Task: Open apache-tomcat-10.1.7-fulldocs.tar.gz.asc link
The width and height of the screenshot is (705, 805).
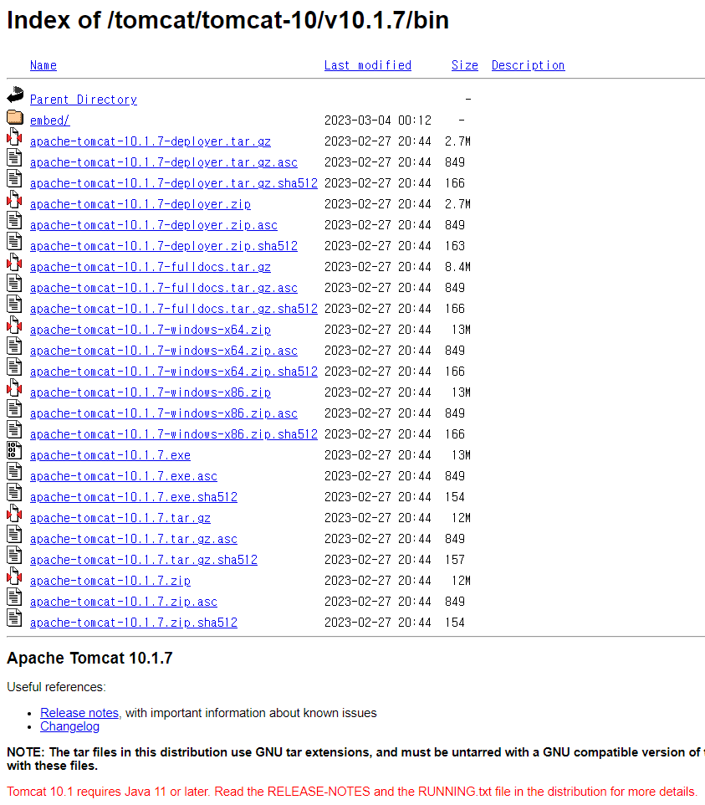Action: pyautogui.click(x=164, y=288)
